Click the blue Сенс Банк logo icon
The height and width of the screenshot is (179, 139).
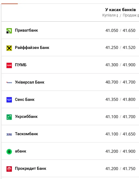pos(9,100)
